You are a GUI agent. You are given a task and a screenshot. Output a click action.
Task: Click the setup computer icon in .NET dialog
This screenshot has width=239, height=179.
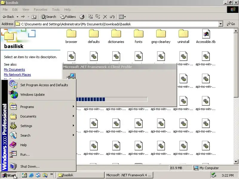[x=71, y=76]
